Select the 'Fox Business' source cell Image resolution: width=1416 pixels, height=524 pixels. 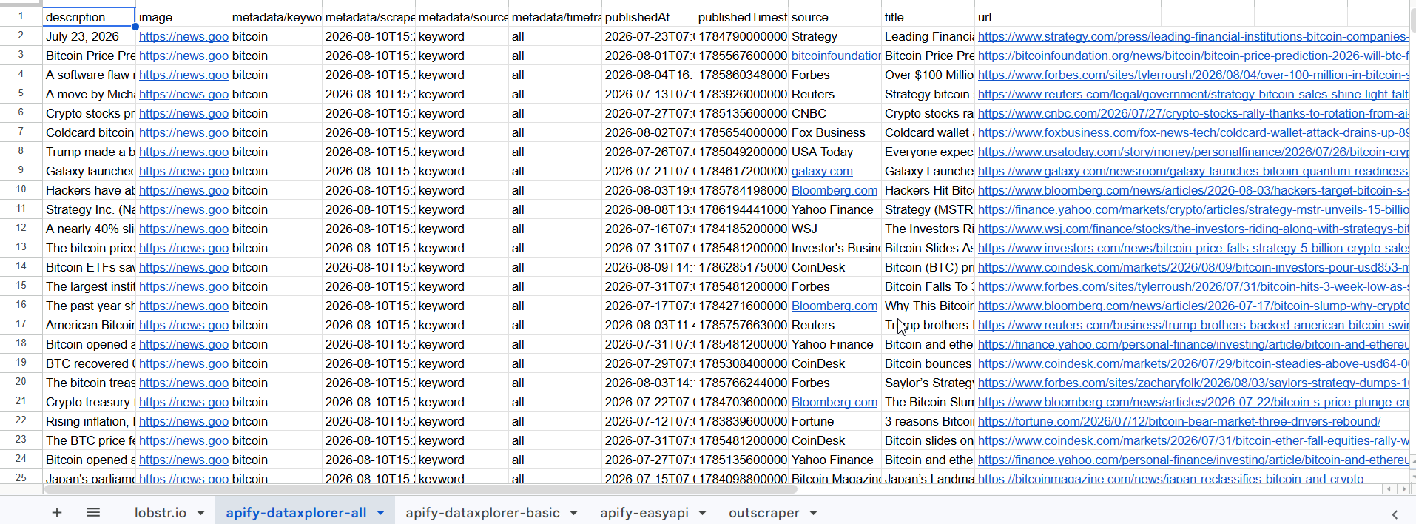[835, 132]
